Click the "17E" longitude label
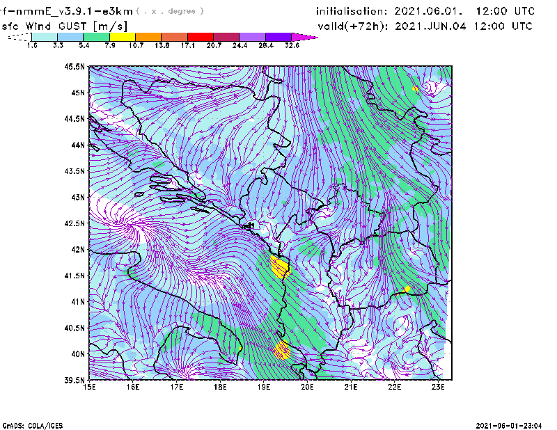 pos(177,387)
